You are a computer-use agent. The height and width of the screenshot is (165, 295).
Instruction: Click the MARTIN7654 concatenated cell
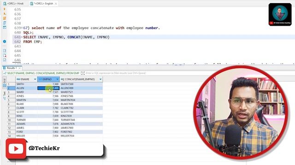[81, 100]
